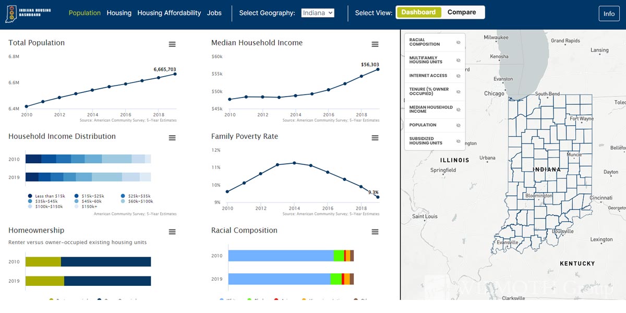Click the 2019 renter bar segment in Homeownership

coord(45,281)
